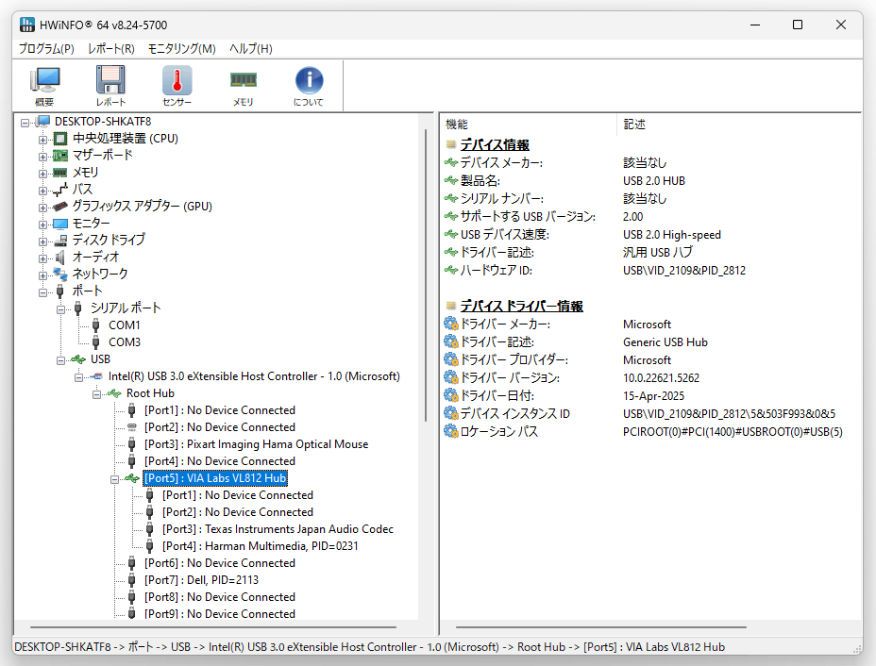This screenshot has height=666, width=876.
Task: Collapse the VIA Labs VL812 Hub node
Action: coord(114,479)
